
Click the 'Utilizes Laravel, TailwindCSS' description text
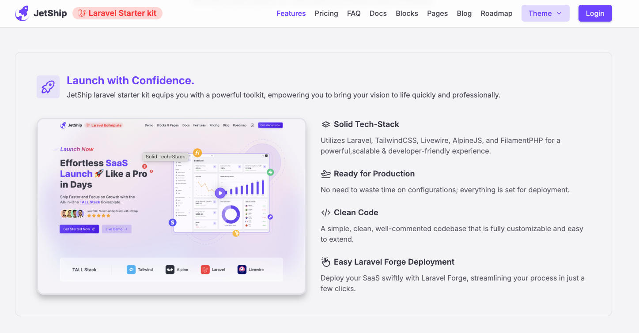[x=440, y=146]
